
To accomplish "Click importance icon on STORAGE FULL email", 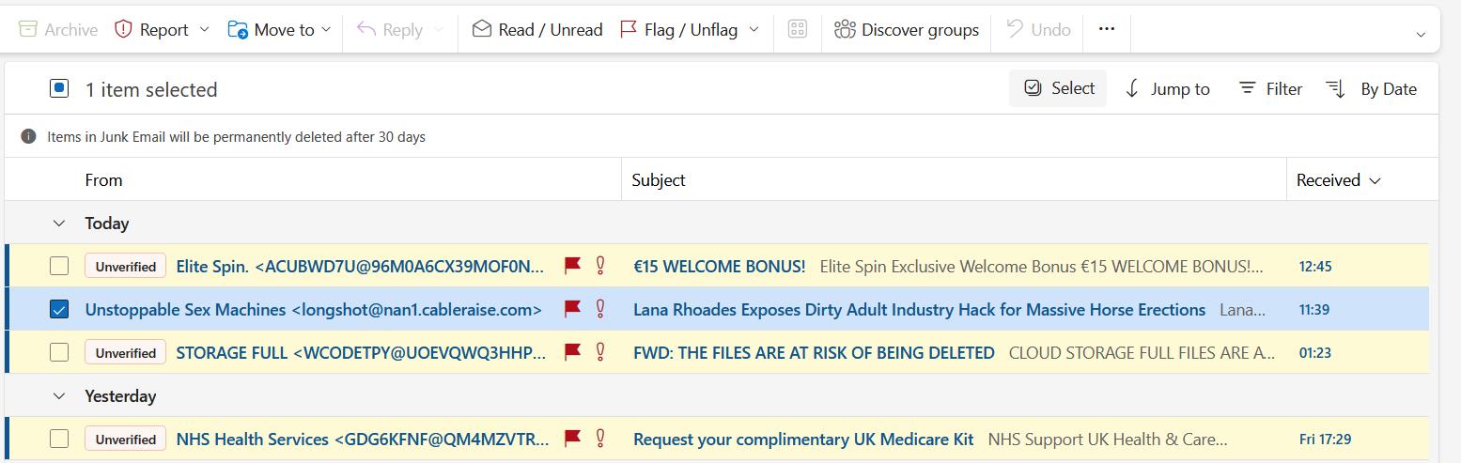I will (x=600, y=352).
